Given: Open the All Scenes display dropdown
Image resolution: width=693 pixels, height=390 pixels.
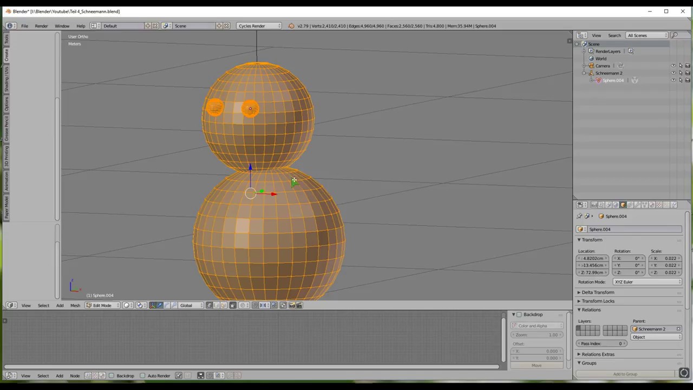Looking at the screenshot, I should click(x=646, y=35).
